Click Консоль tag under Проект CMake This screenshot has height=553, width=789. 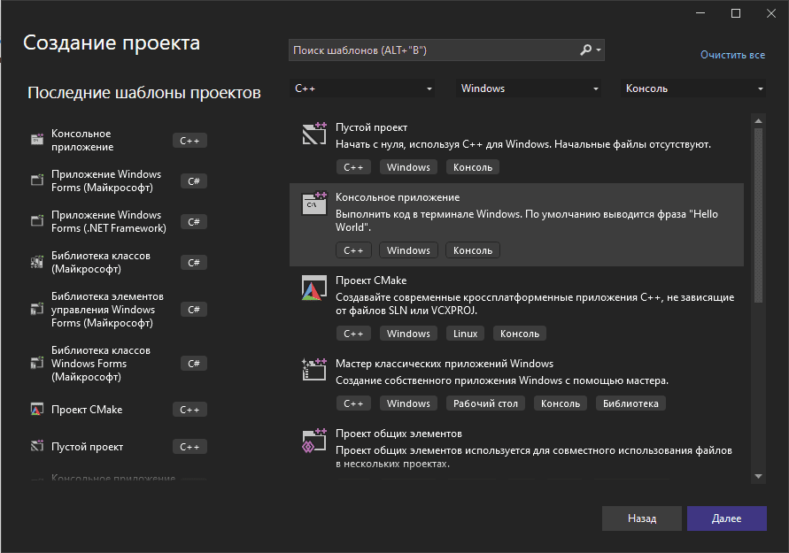coord(519,334)
